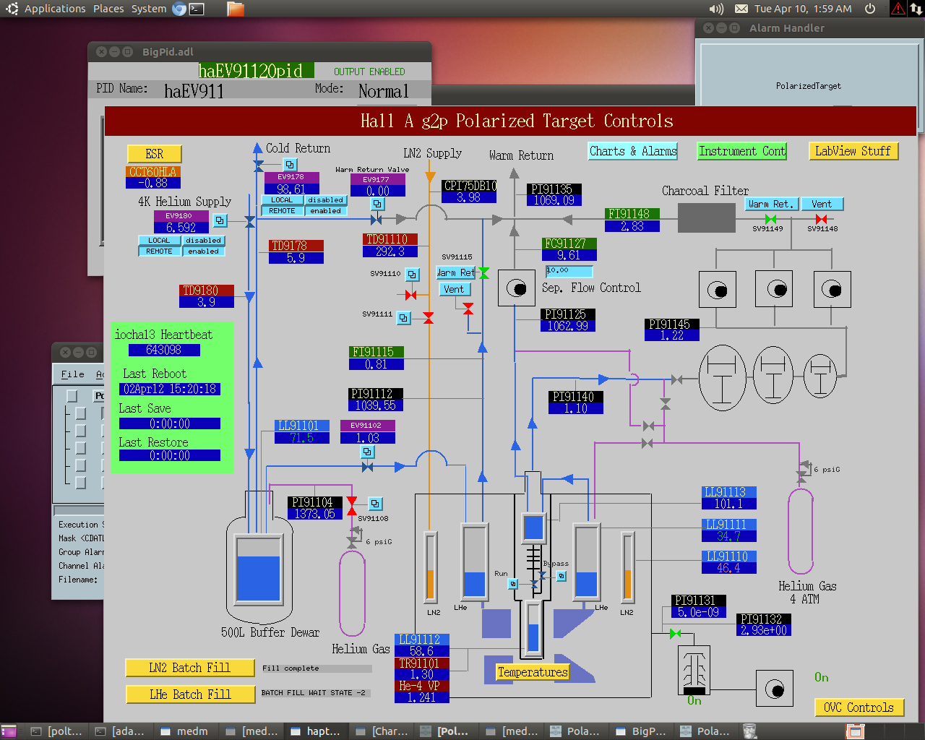The image size is (925, 740).
Task: Select disabled for EV9178
Action: (x=325, y=200)
